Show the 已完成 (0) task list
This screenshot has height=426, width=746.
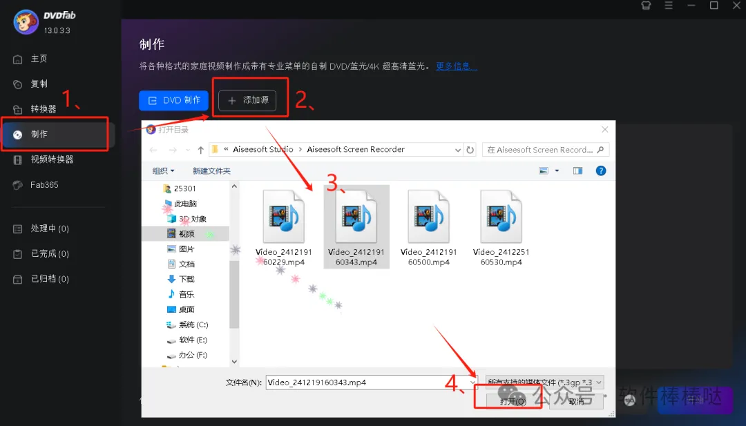41,254
